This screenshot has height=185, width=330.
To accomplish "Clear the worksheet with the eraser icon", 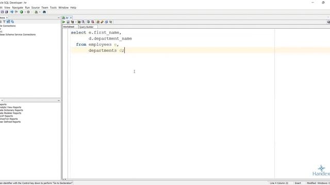I will (x=102, y=22).
